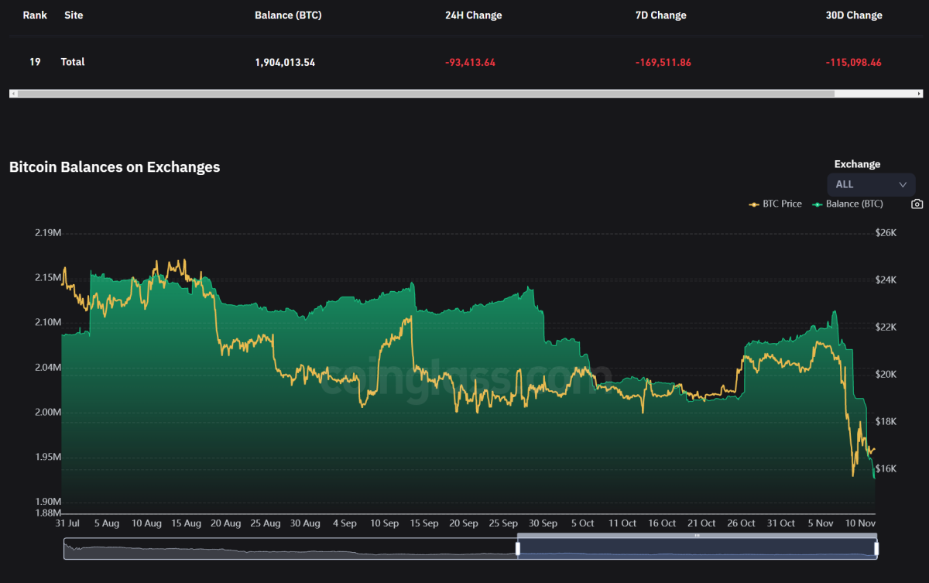The width and height of the screenshot is (929, 583).
Task: Click the 15 Sep date label
Action: 424,523
